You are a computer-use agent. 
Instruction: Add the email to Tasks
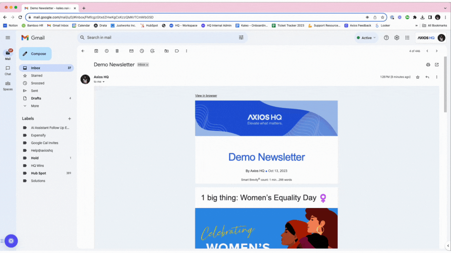[152, 51]
